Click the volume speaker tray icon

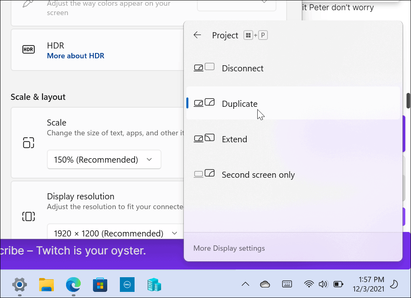point(323,284)
